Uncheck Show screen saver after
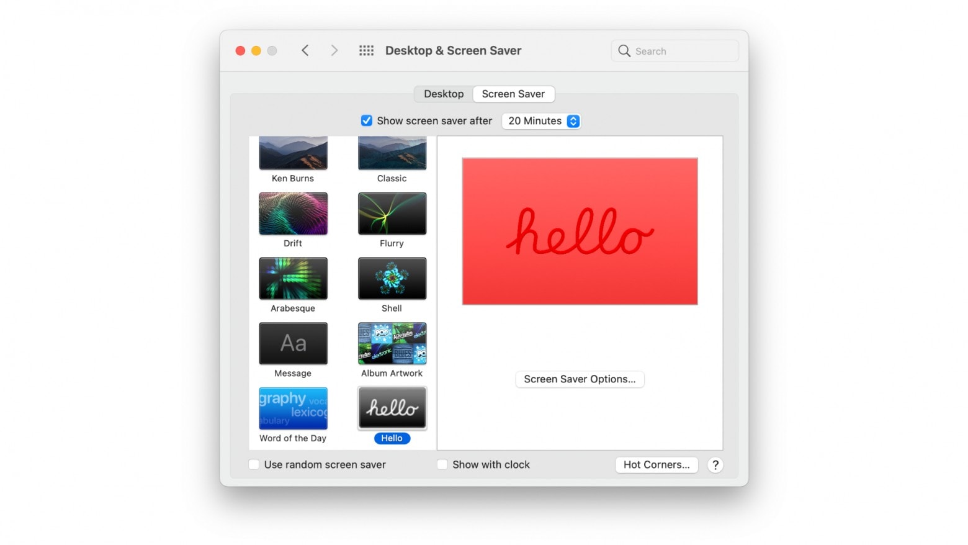This screenshot has height=545, width=968. point(367,120)
